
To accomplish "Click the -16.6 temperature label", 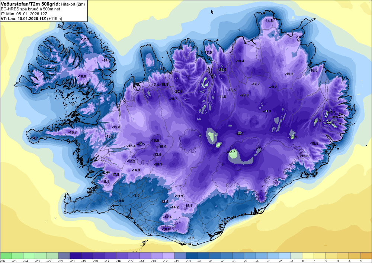I will click(305, 156).
